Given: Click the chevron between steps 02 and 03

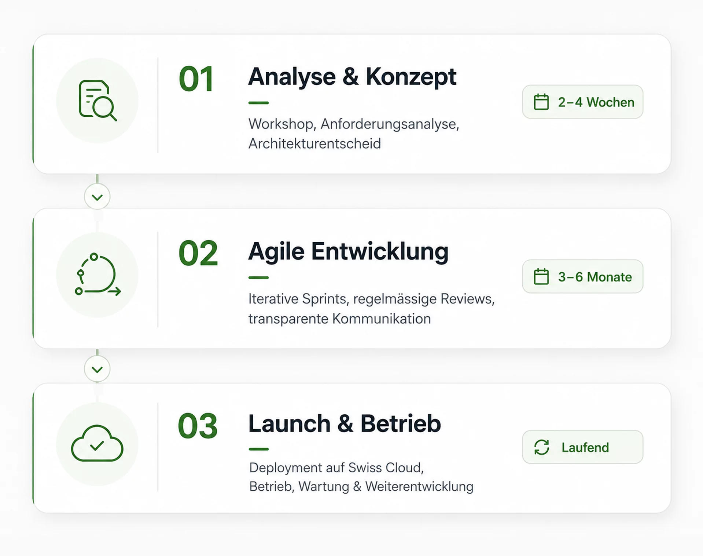Looking at the screenshot, I should click(x=97, y=369).
